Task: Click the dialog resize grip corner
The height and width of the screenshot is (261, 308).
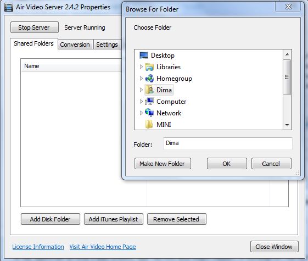Action: pyautogui.click(x=297, y=173)
